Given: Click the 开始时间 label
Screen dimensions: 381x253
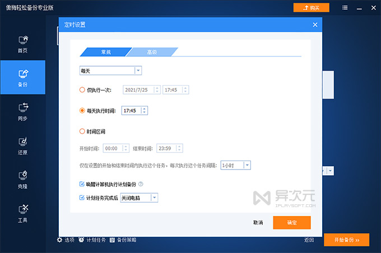Looking at the screenshot, I should coord(90,148).
